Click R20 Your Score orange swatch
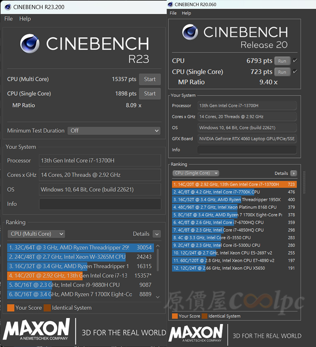This screenshot has width=316, height=347. (x=175, y=316)
